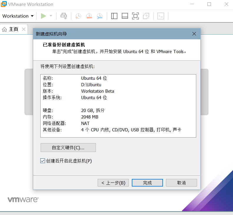Click the Send Ctrl+Alt+Del toolbar icon
Viewport: 233px width, 215px height.
click(64, 16)
